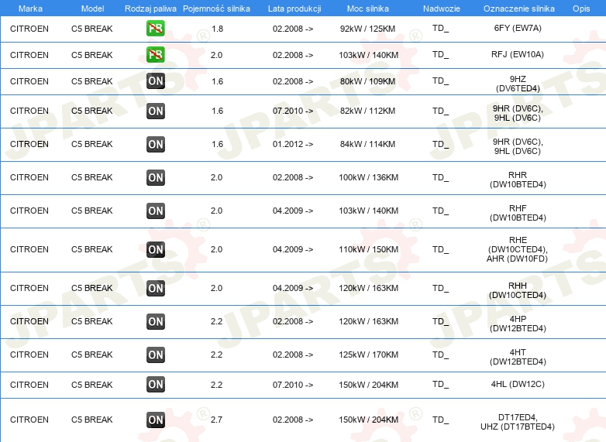Select the engine code RHH (DW10CTED4)
Screen dimensions: 606x442
tap(518, 290)
